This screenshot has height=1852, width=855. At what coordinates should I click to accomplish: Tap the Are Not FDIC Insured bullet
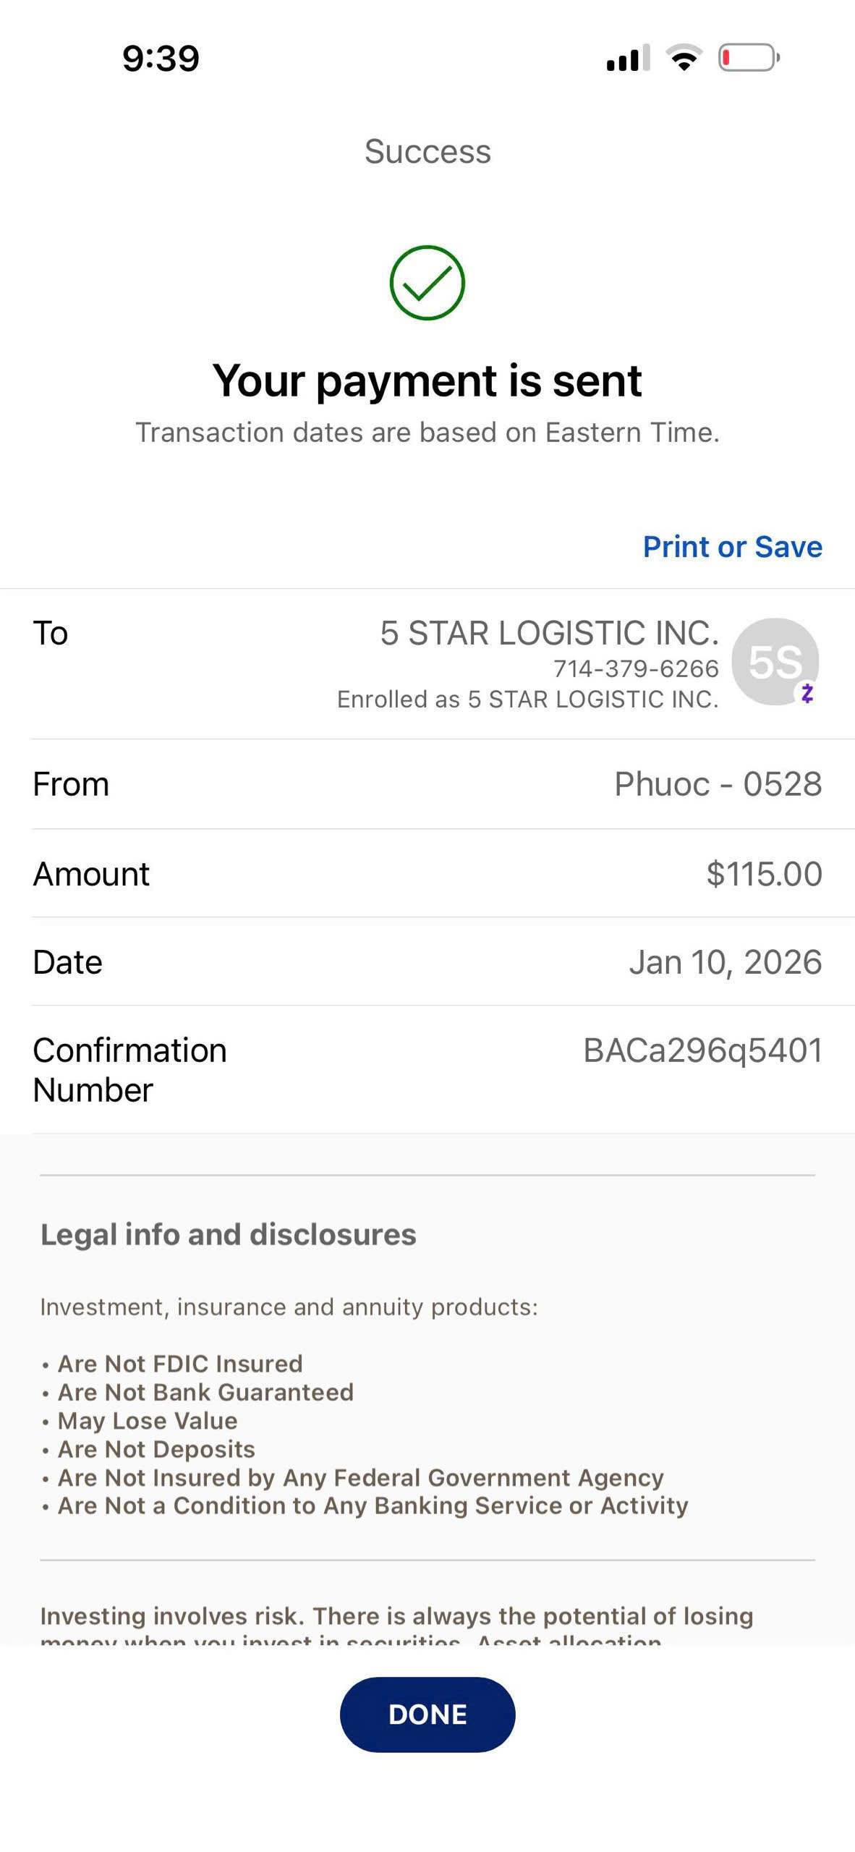coord(179,1364)
